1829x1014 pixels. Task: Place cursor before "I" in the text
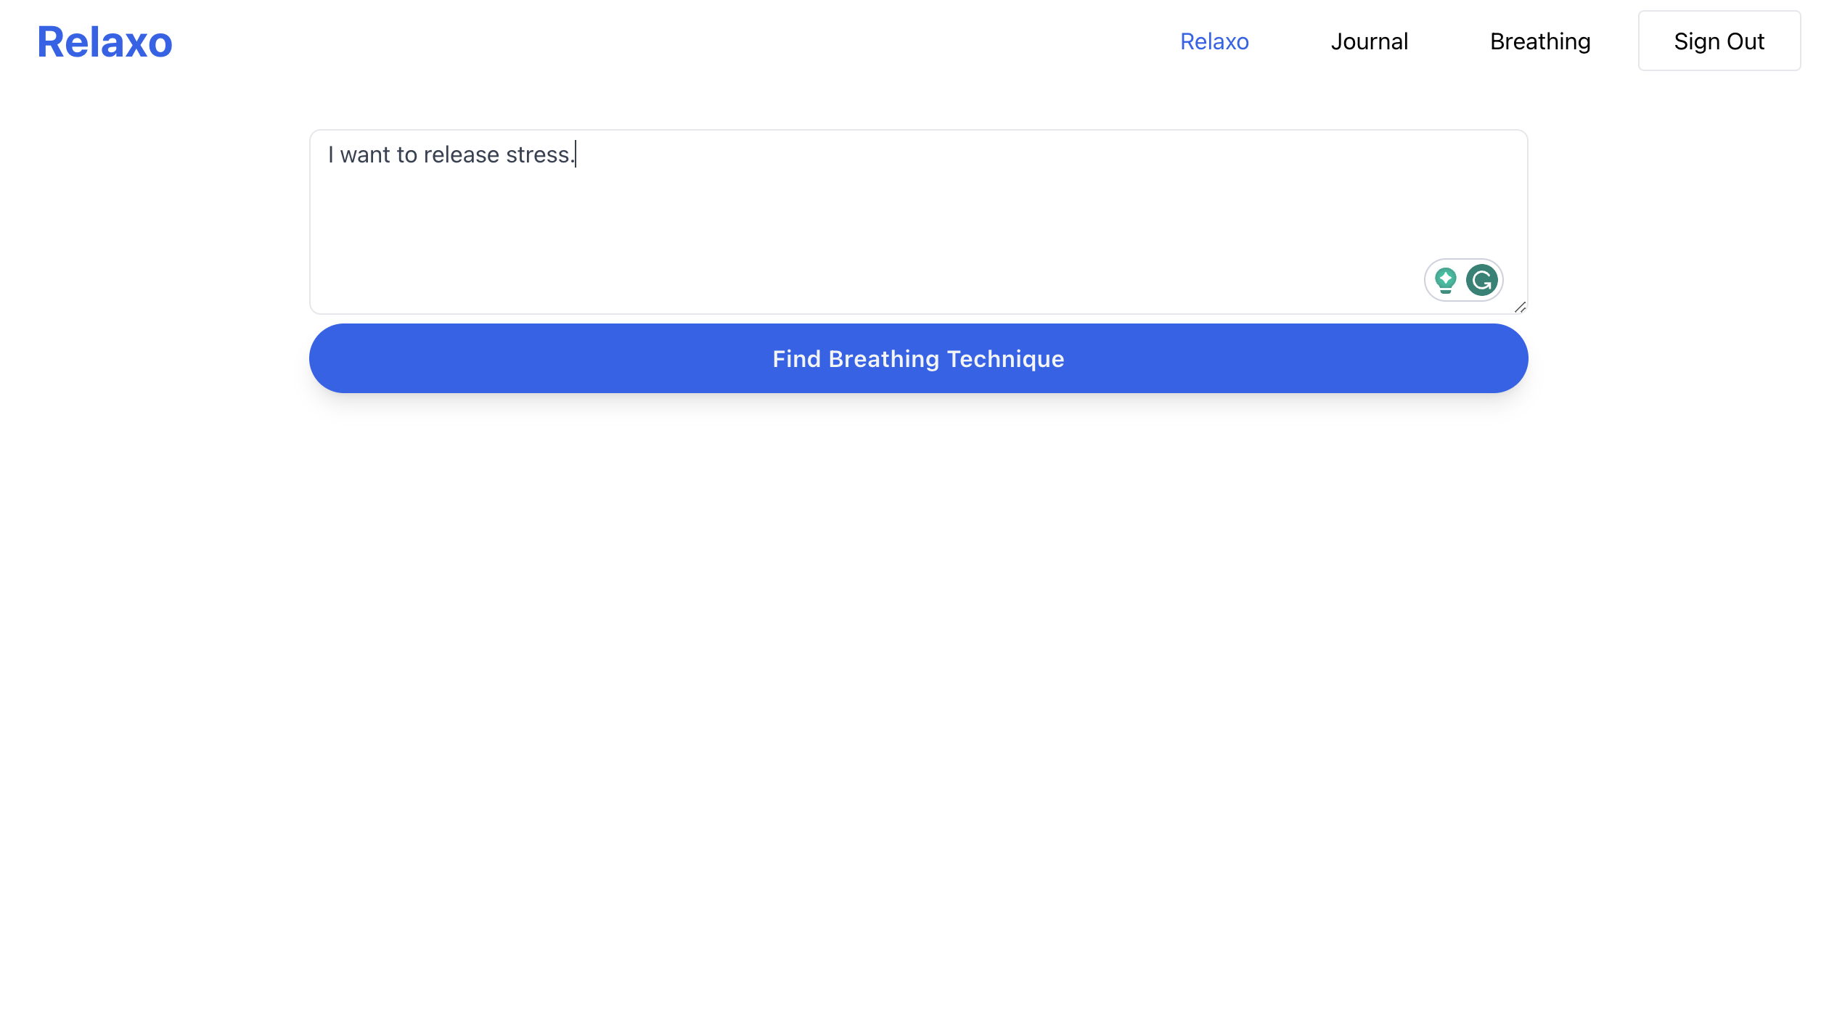[328, 154]
